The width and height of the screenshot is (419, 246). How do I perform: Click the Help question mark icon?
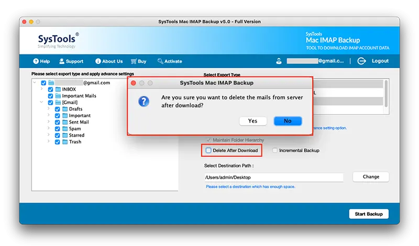tap(36, 61)
